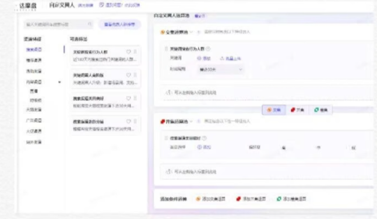
Task: Click the red union icon at the second pool header
Action: [x=163, y=122]
